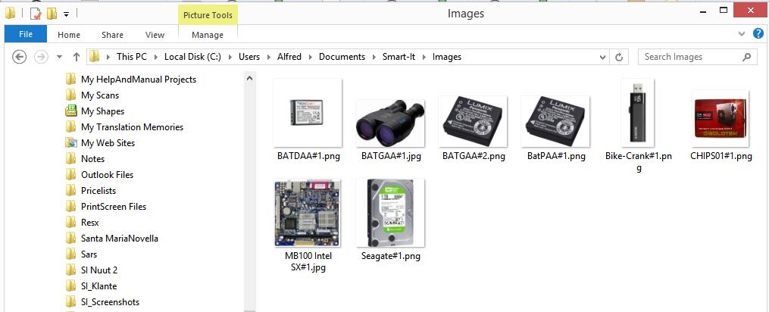Image resolution: width=769 pixels, height=312 pixels.
Task: Select CHIPS01#1.png red box thumbnail
Action: (x=720, y=118)
